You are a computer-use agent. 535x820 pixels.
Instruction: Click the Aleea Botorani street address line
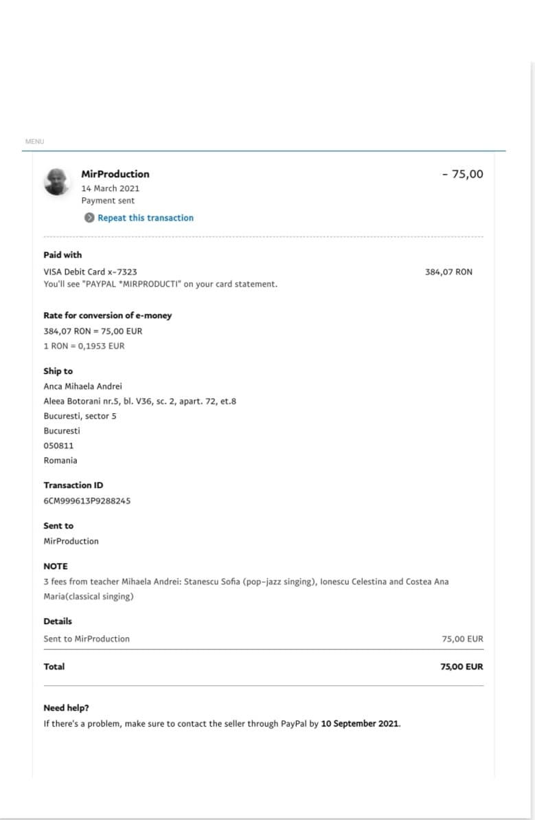(139, 401)
